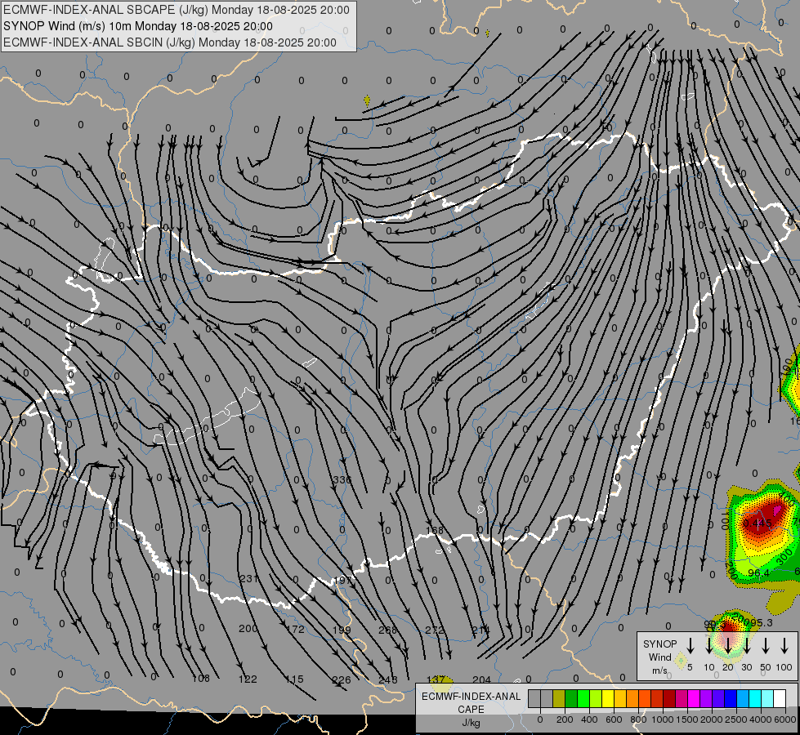Click the J/kg unit label in legend
Image resolution: width=800 pixels, height=735 pixels.
click(471, 723)
